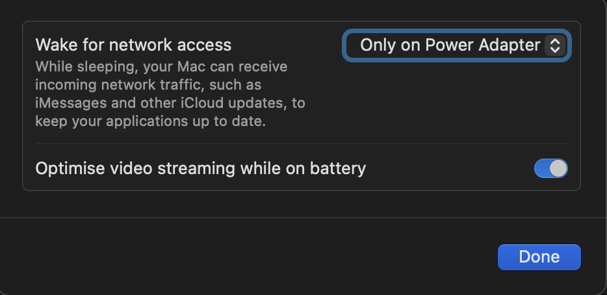This screenshot has height=295, width=607.
Task: Click the word "Wake" in the heading
Action: 55,45
